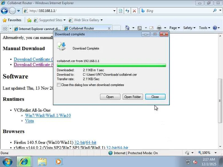The width and height of the screenshot is (223, 167).
Task: Click Firefox 32-bit download link
Action: (80, 142)
